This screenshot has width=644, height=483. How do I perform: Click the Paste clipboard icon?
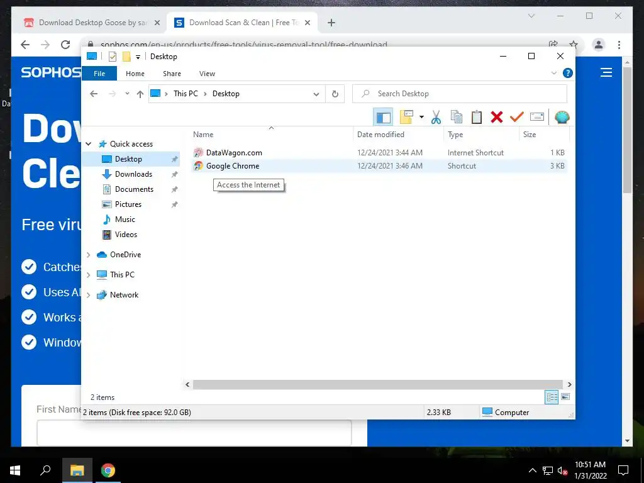[x=477, y=118]
